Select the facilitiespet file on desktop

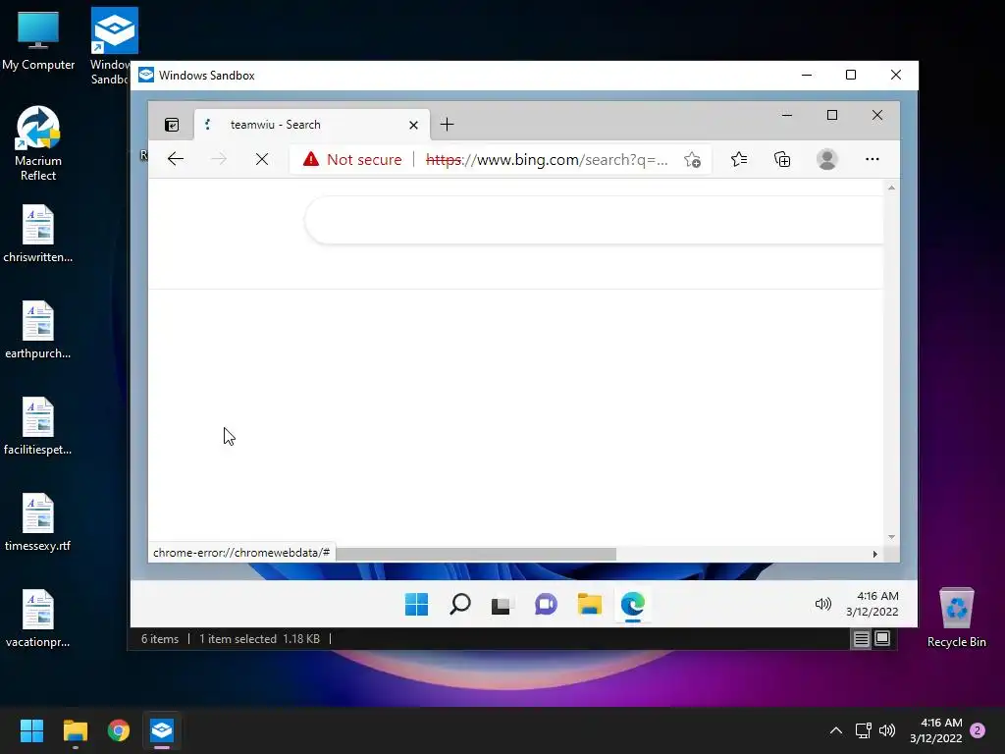point(38,426)
